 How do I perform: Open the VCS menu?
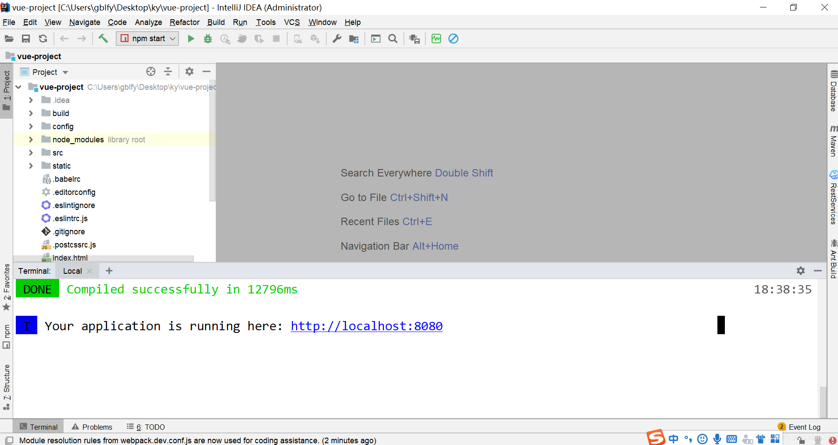point(292,22)
